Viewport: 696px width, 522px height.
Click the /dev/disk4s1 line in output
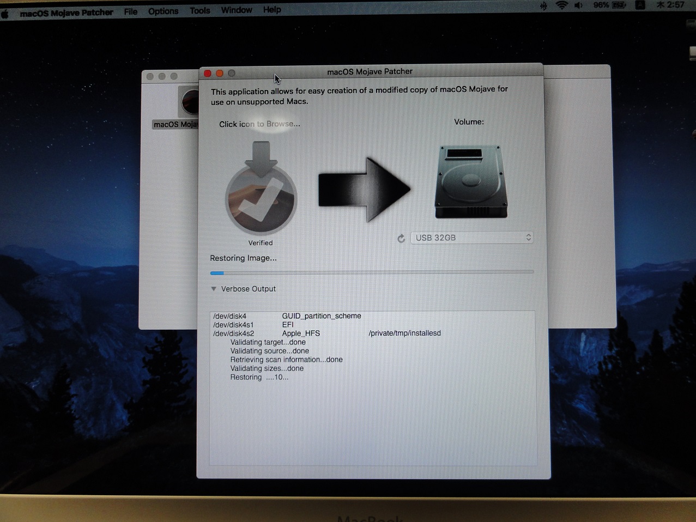coord(233,325)
